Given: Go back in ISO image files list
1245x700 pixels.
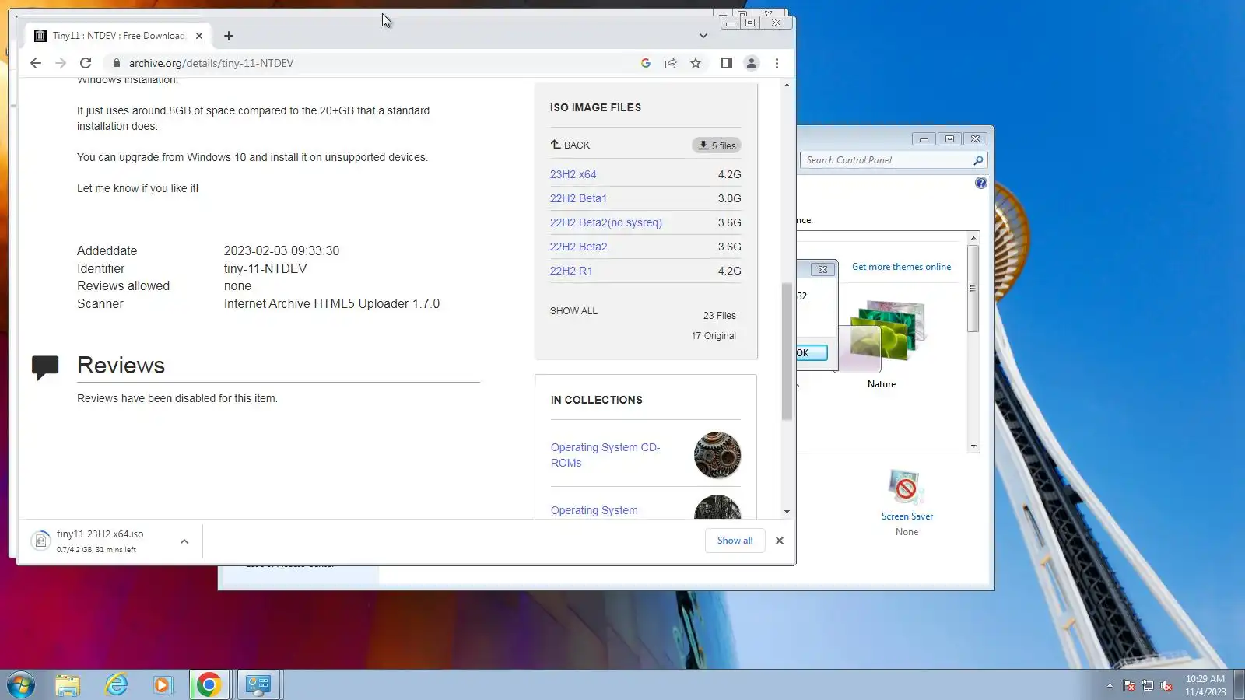Looking at the screenshot, I should tap(570, 145).
